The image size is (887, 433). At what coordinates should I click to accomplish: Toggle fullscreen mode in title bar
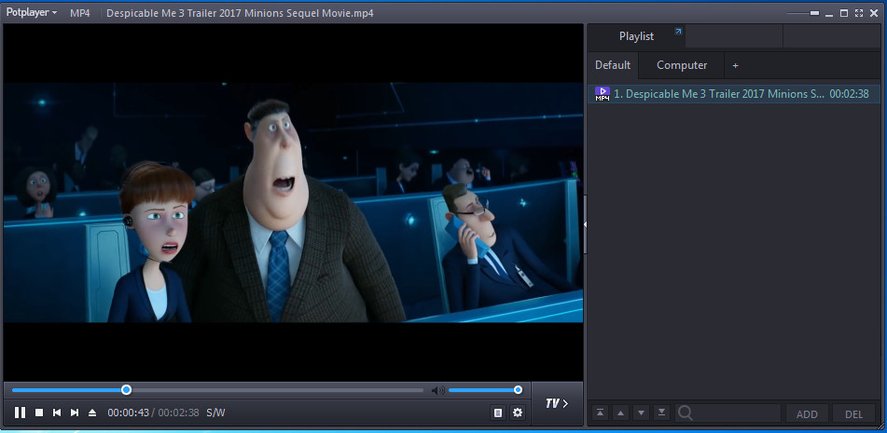(x=859, y=13)
